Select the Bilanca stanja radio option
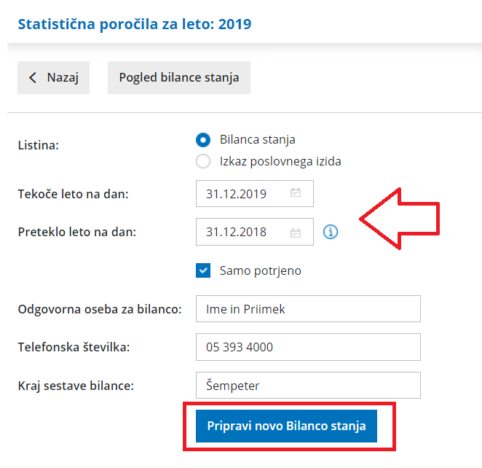The image size is (482, 468). click(x=203, y=140)
